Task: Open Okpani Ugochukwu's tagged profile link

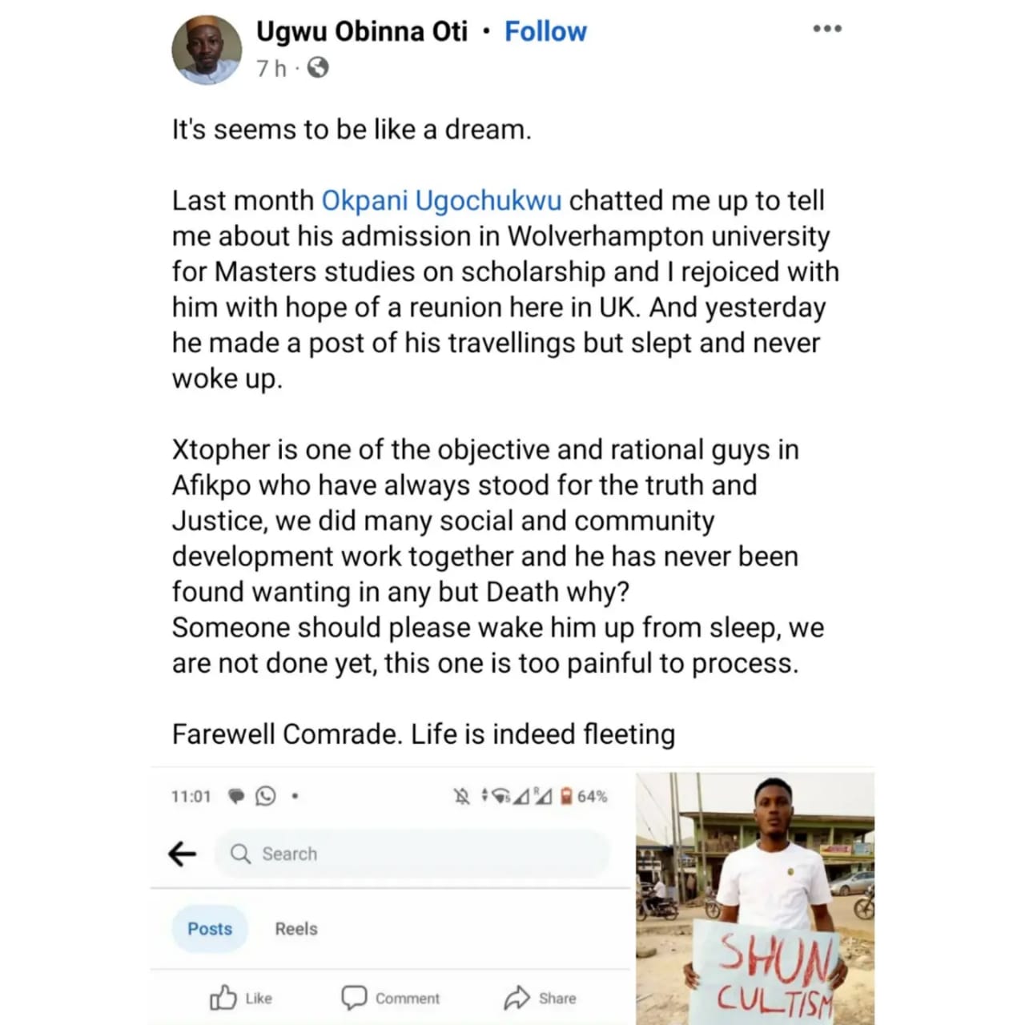Action: (441, 200)
